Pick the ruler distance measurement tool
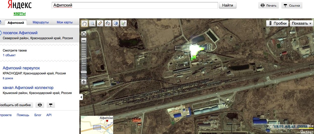314x134 pixels. click(100, 23)
